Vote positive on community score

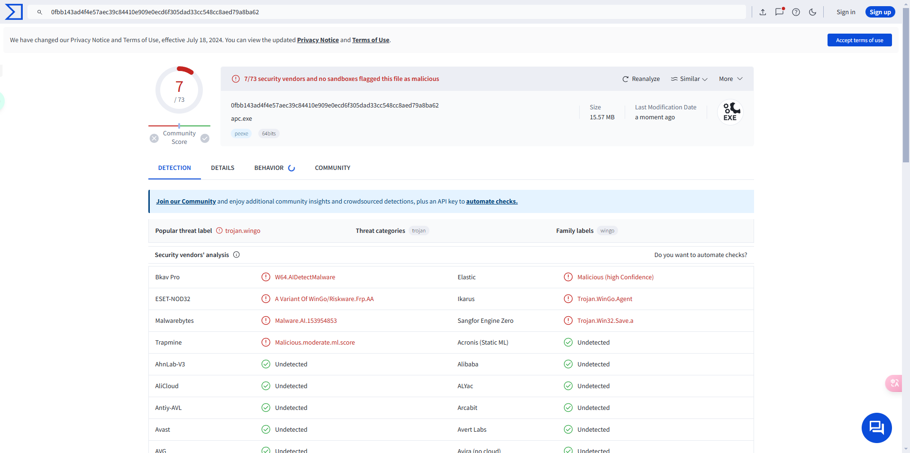click(x=205, y=138)
